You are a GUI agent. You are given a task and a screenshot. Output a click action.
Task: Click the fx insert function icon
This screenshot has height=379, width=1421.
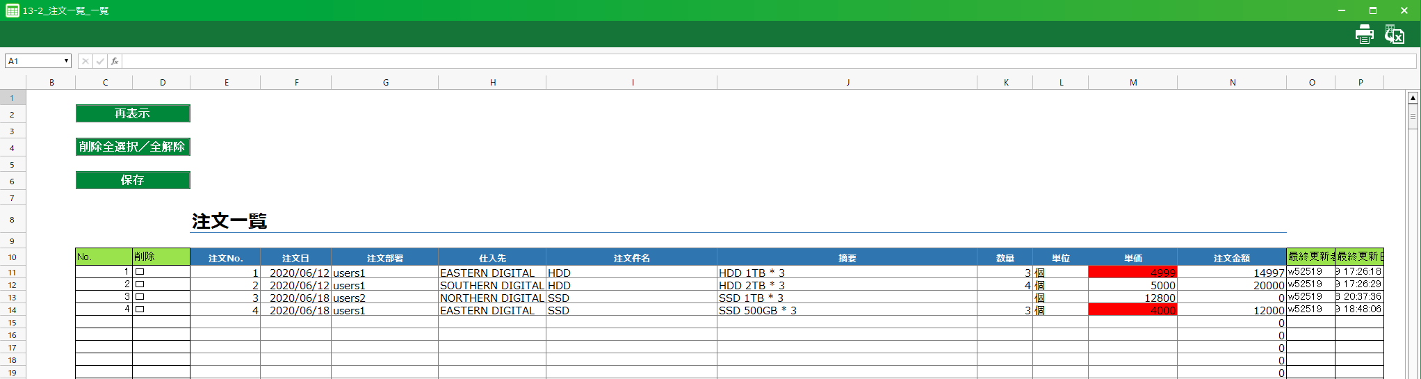tap(115, 61)
